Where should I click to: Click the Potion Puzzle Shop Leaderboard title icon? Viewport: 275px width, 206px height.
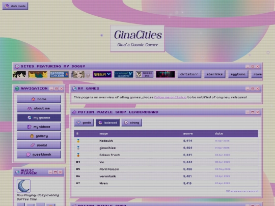(x=74, y=112)
